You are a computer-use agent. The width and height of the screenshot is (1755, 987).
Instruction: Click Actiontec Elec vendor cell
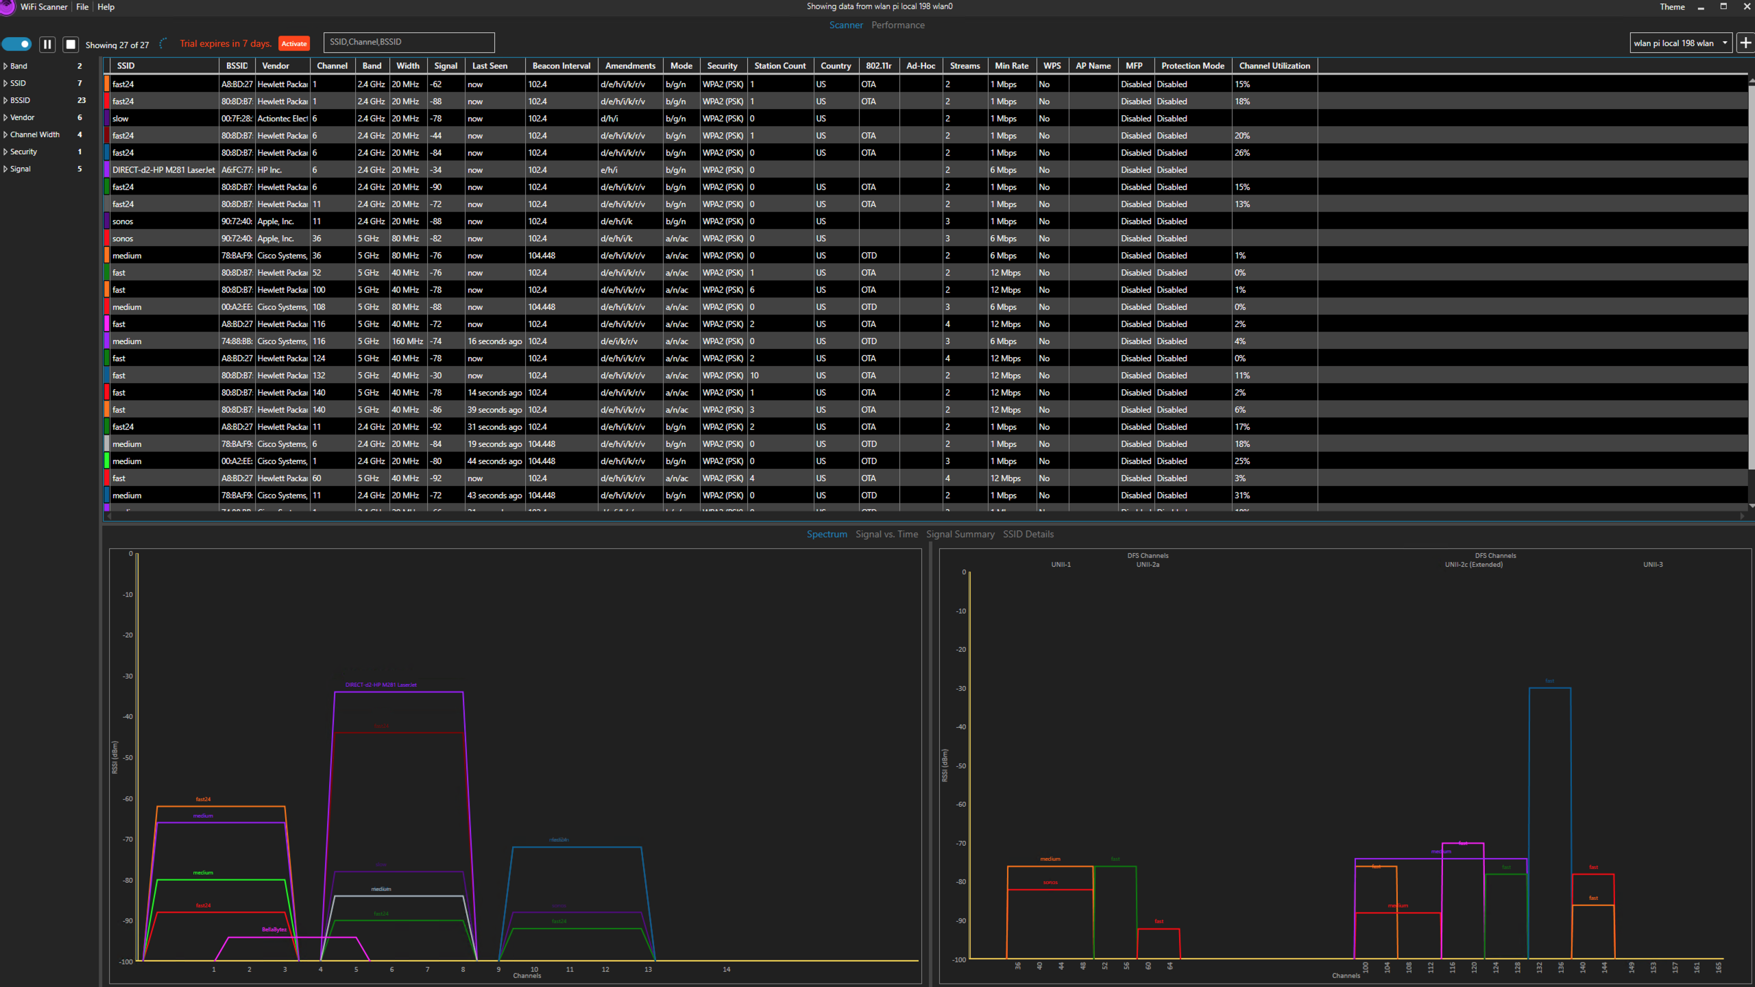(282, 119)
